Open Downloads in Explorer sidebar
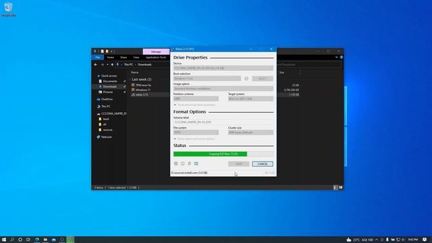The image size is (432, 243). [110, 86]
